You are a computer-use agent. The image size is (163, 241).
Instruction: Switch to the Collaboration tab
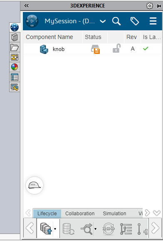click(80, 214)
